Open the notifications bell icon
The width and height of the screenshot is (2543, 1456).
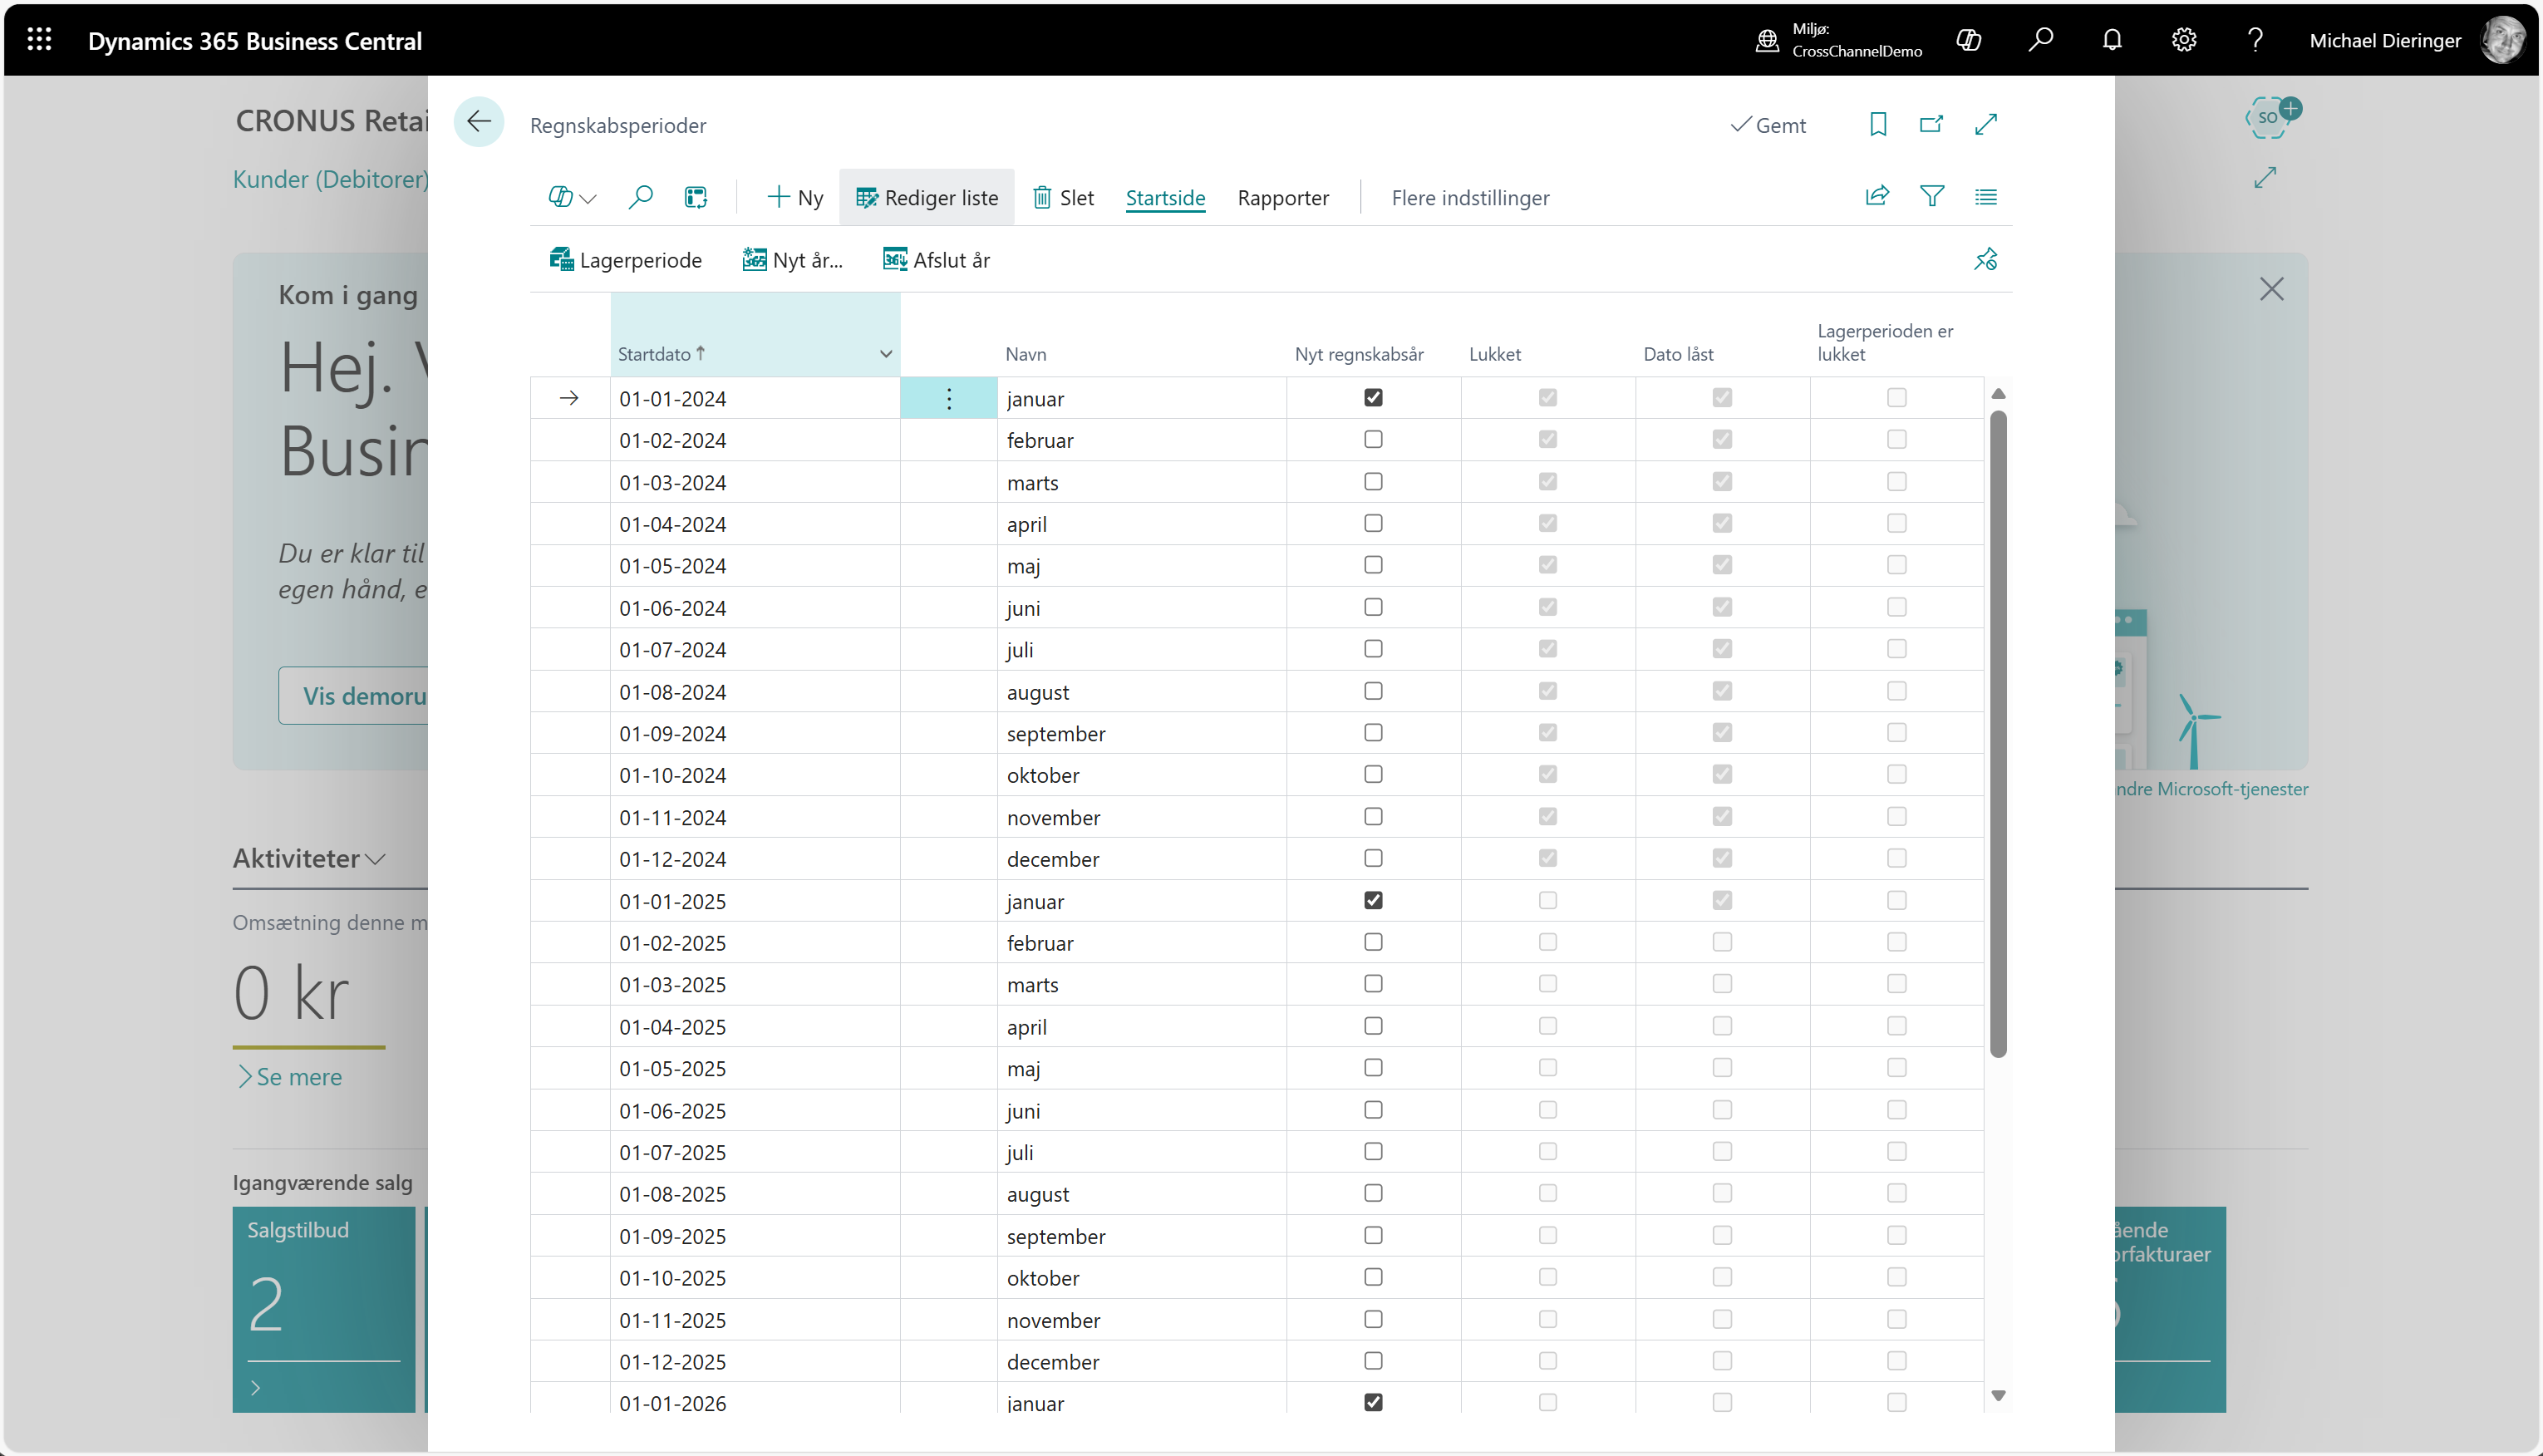2111,40
